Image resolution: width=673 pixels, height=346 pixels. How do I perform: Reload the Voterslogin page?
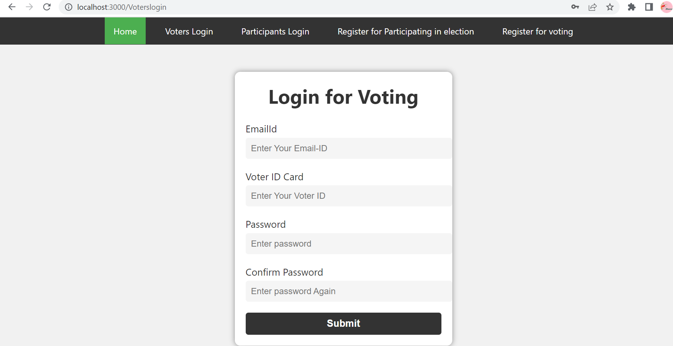click(x=47, y=7)
